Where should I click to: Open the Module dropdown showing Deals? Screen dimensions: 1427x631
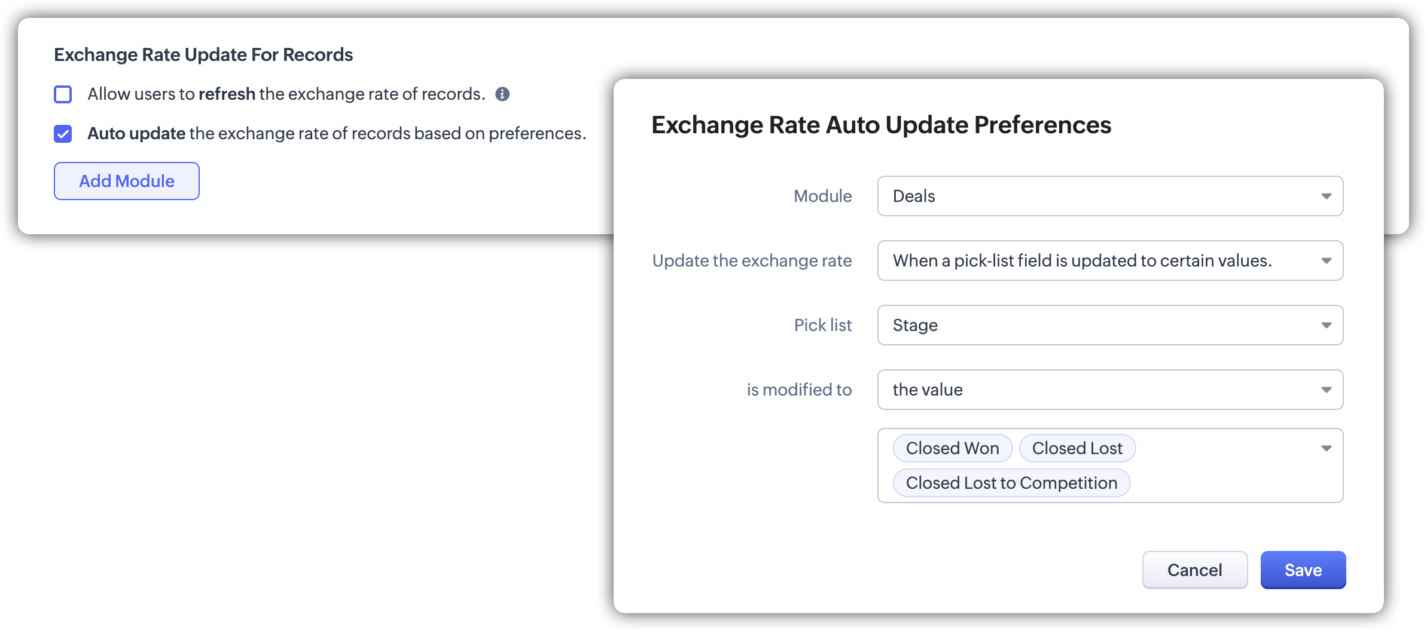tap(1100, 196)
